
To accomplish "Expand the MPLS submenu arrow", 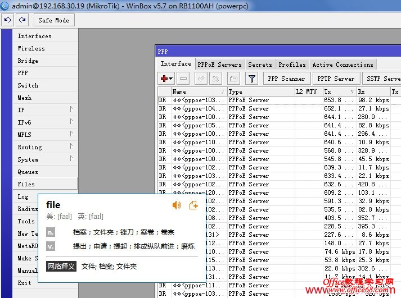I will coord(71,134).
